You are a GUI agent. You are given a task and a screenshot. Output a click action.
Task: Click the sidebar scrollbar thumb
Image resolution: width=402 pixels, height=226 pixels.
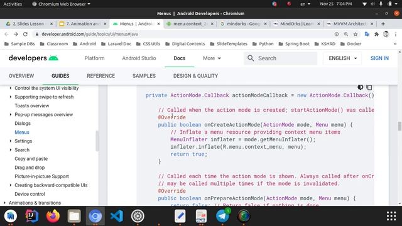point(97,141)
